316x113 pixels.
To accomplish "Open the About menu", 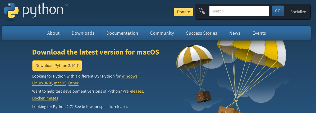I will click(x=53, y=33).
